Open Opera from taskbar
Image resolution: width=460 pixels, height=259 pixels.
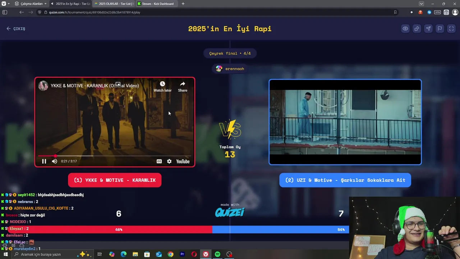194,254
